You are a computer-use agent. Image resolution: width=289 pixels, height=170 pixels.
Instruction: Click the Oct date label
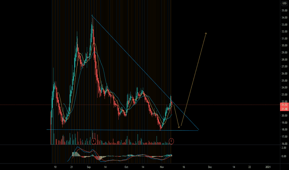pos(126,167)
